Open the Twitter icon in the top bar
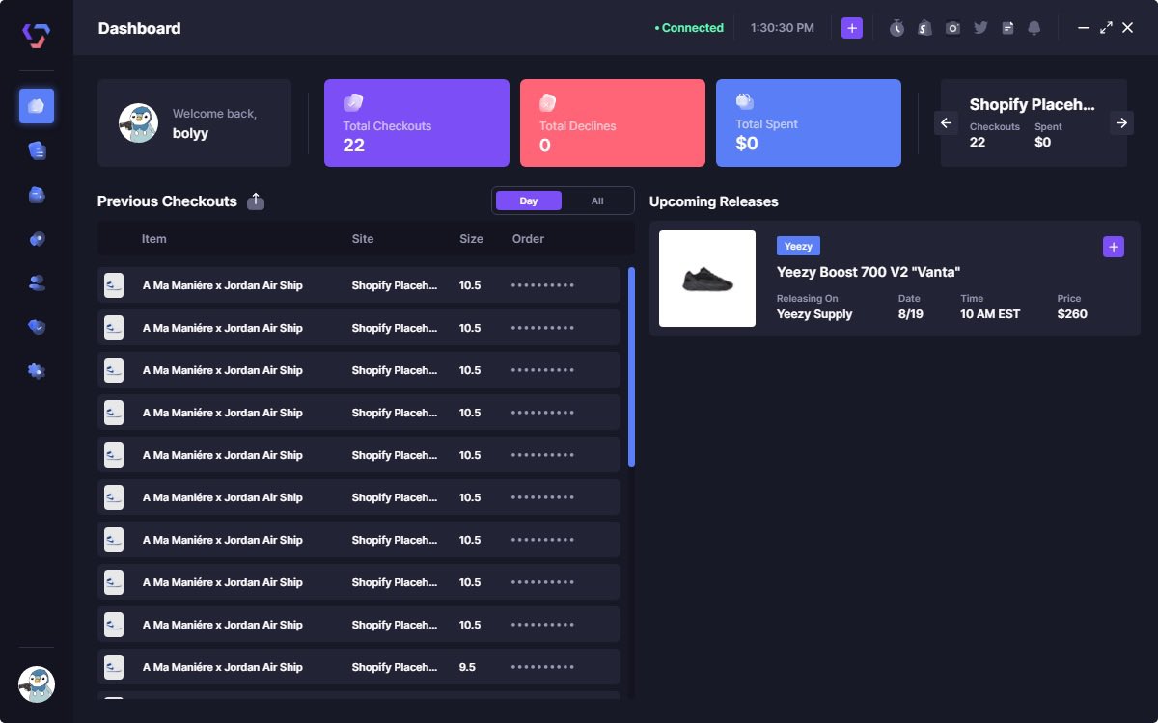The image size is (1158, 723). click(x=980, y=28)
